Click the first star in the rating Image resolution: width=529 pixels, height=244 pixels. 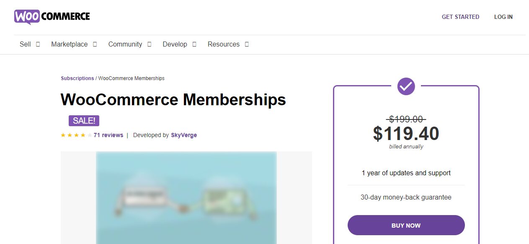coord(63,135)
